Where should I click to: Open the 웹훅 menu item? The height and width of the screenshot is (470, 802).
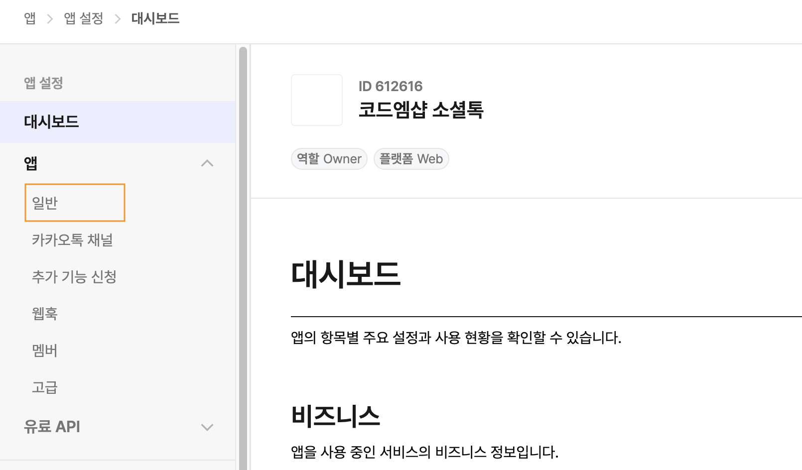(45, 314)
